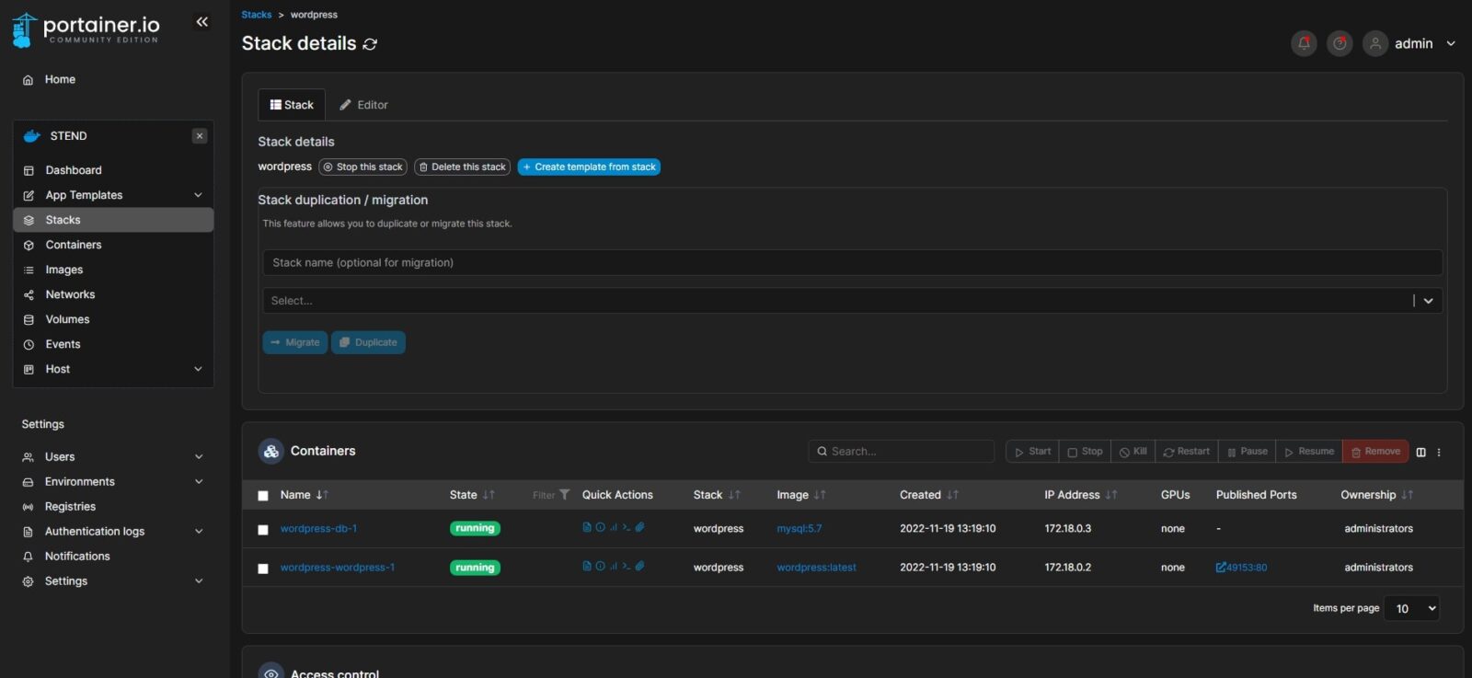Sort containers by Name column
Viewport: 1472px width, 678px height.
pos(305,495)
